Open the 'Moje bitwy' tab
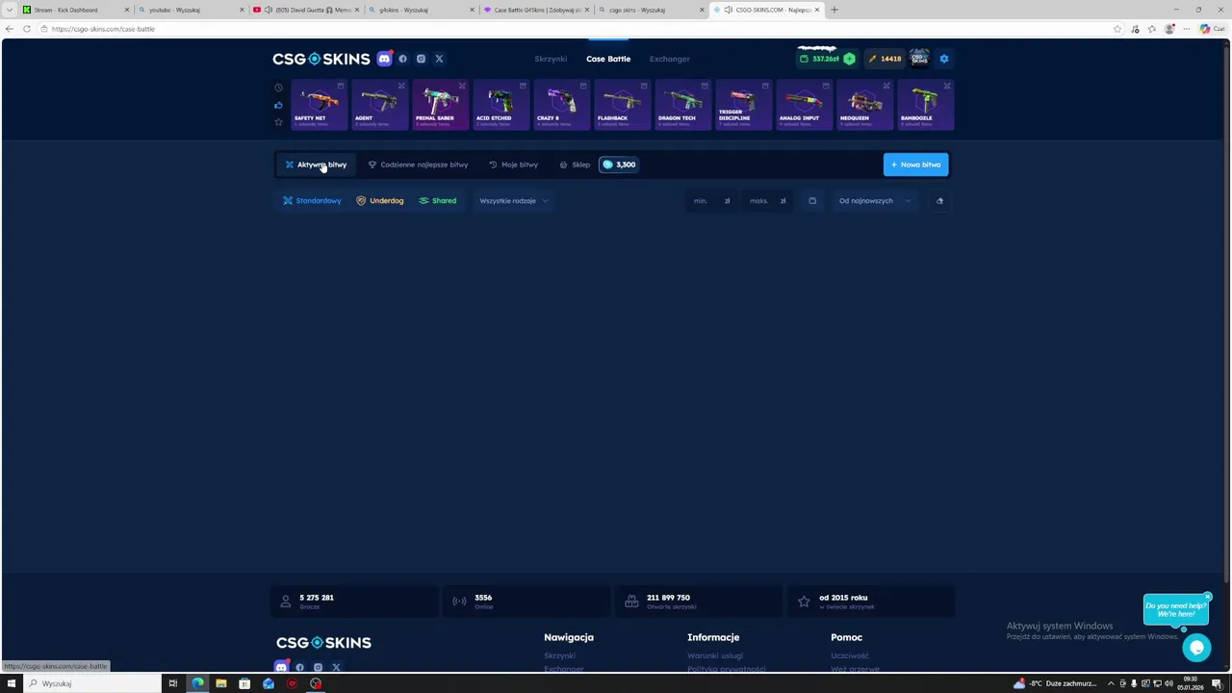 click(513, 165)
